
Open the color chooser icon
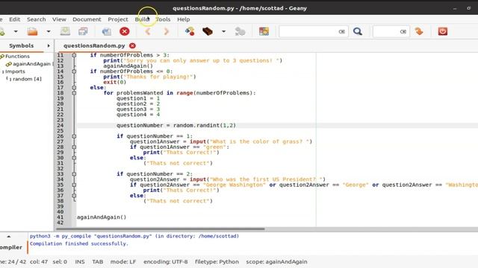click(264, 31)
